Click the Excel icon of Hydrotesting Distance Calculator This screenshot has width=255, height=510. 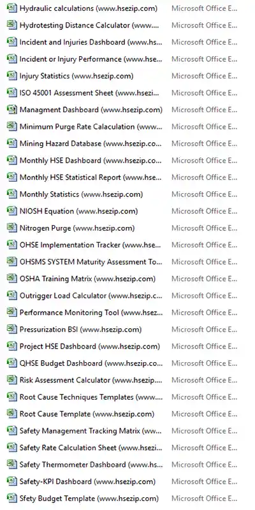[12, 25]
